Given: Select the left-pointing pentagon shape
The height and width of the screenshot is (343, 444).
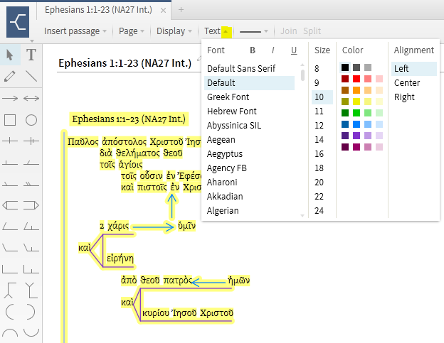Looking at the screenshot, I should coord(10,205).
